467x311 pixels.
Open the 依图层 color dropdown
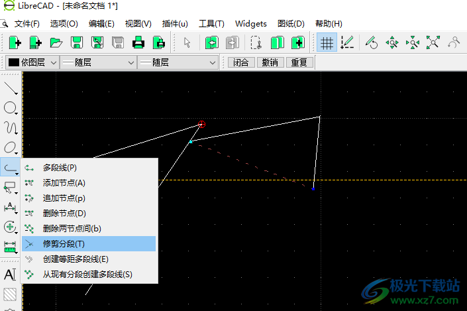[x=32, y=62]
